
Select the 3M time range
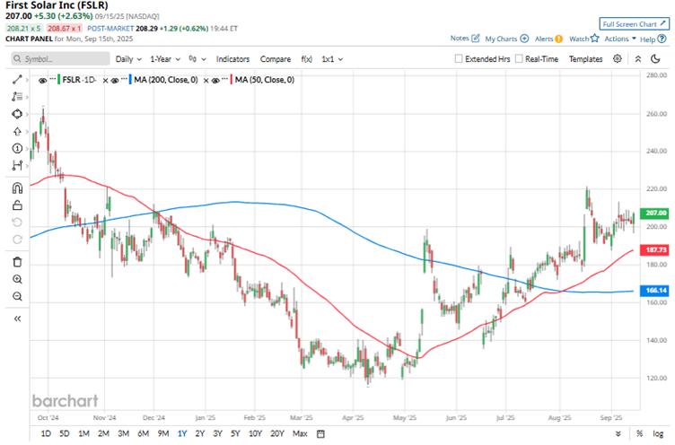point(123,434)
